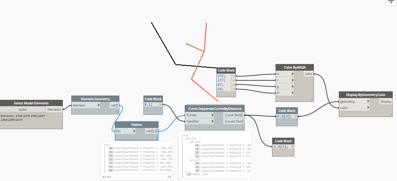This screenshot has width=397, height=181.
Task: Click the 'geometry' input chevron on Display.ByGeometryColor
Action: click(x=368, y=101)
